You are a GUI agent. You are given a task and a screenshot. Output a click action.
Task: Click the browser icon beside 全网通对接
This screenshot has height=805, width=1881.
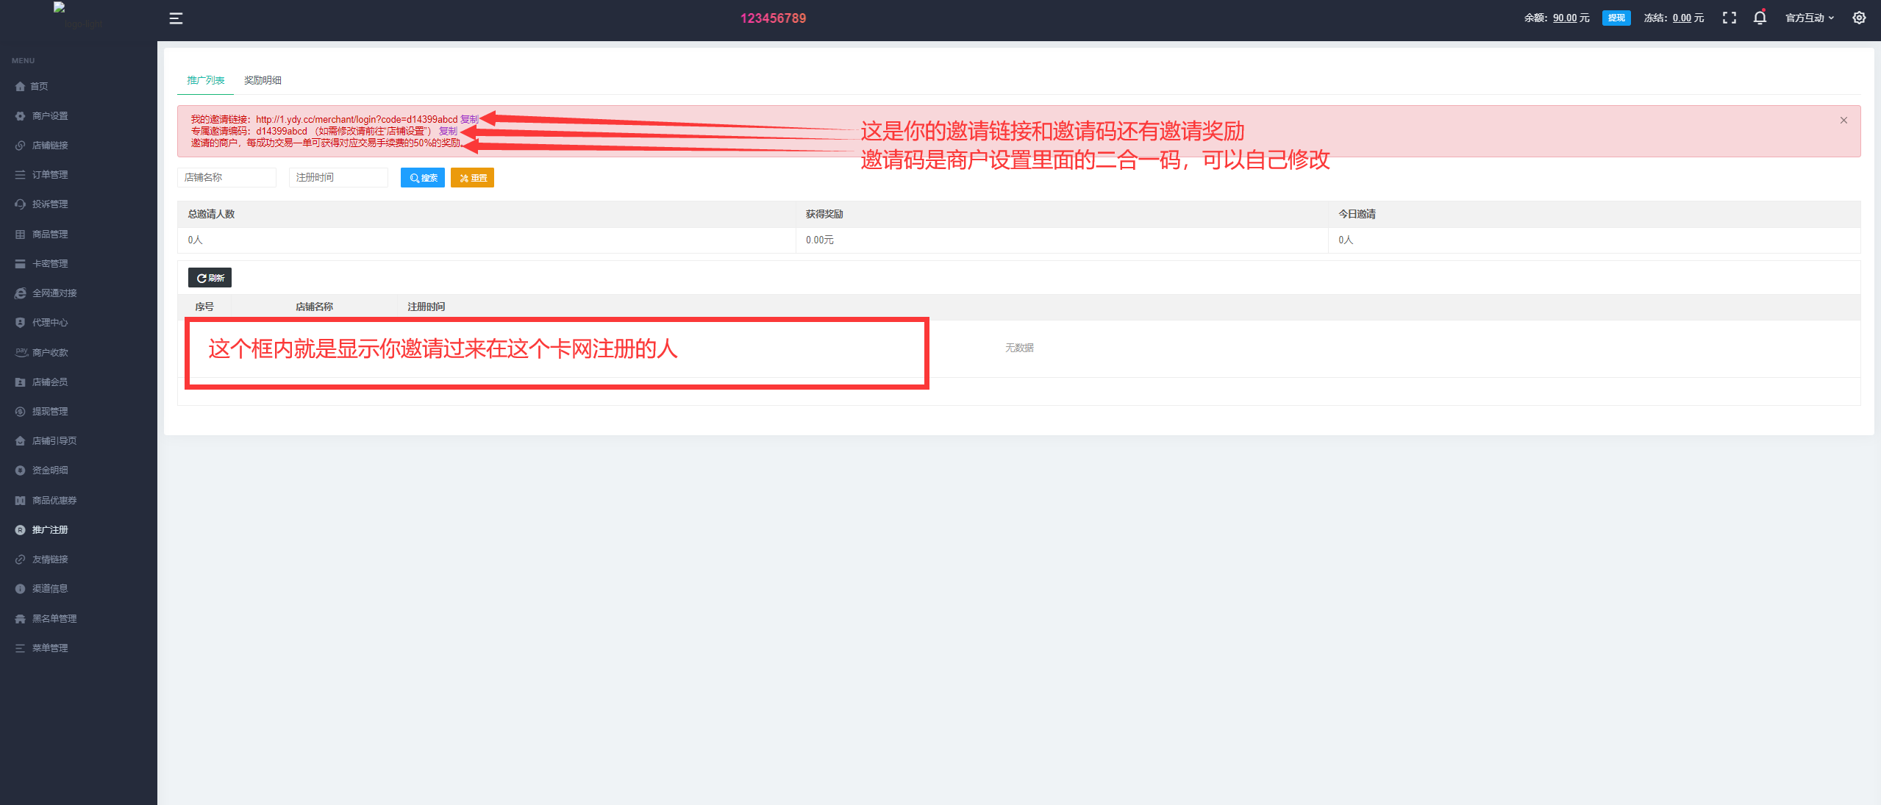(20, 293)
